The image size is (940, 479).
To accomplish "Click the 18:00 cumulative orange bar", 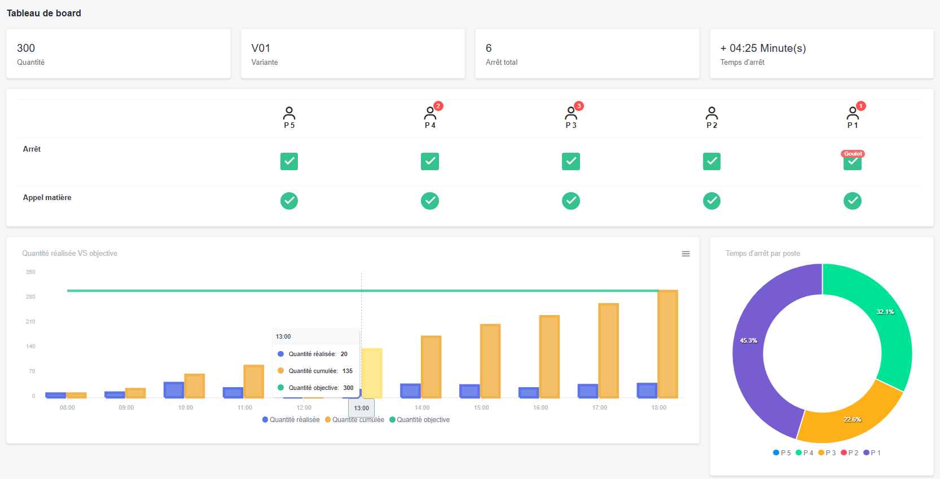I will [667, 344].
